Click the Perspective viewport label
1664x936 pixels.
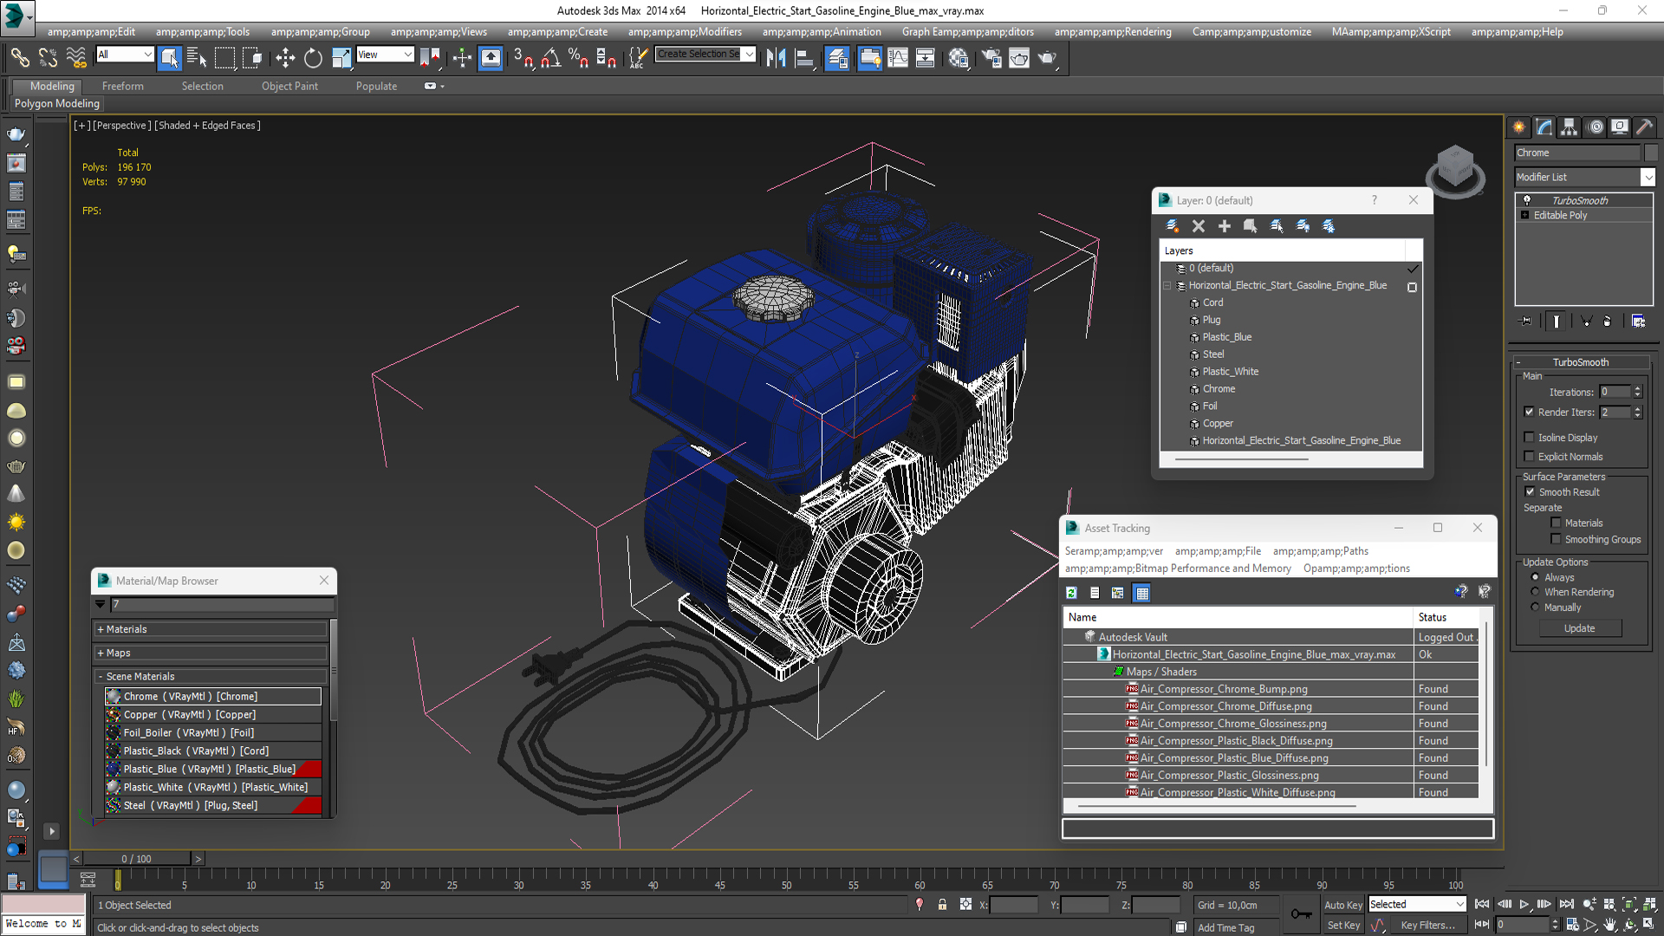(121, 126)
